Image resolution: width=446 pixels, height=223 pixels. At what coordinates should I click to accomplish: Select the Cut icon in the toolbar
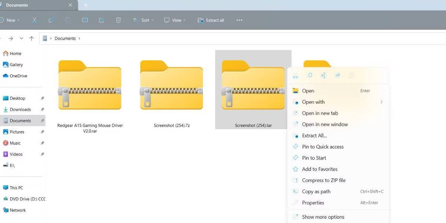click(35, 20)
